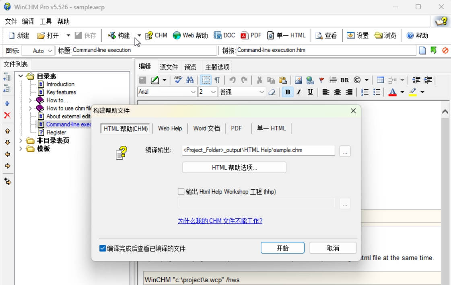
Task: Open the Auto icon dropdown
Action: tap(50, 51)
